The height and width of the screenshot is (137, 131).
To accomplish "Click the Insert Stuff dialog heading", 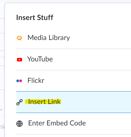I will [x=35, y=17].
